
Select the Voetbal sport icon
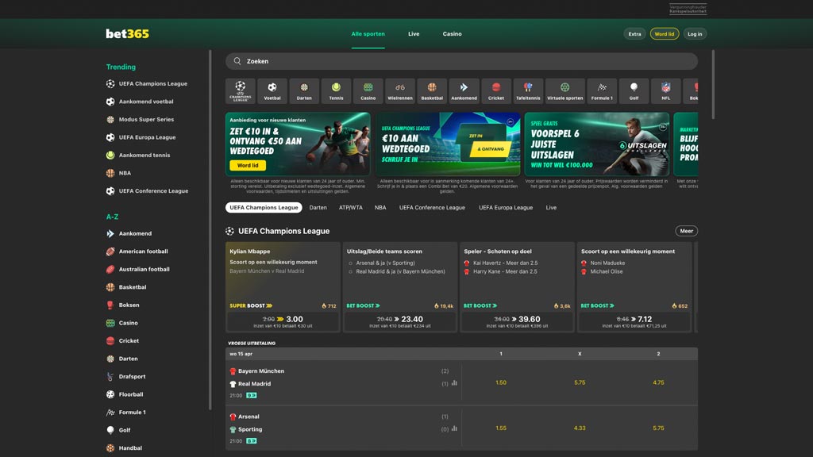271,90
